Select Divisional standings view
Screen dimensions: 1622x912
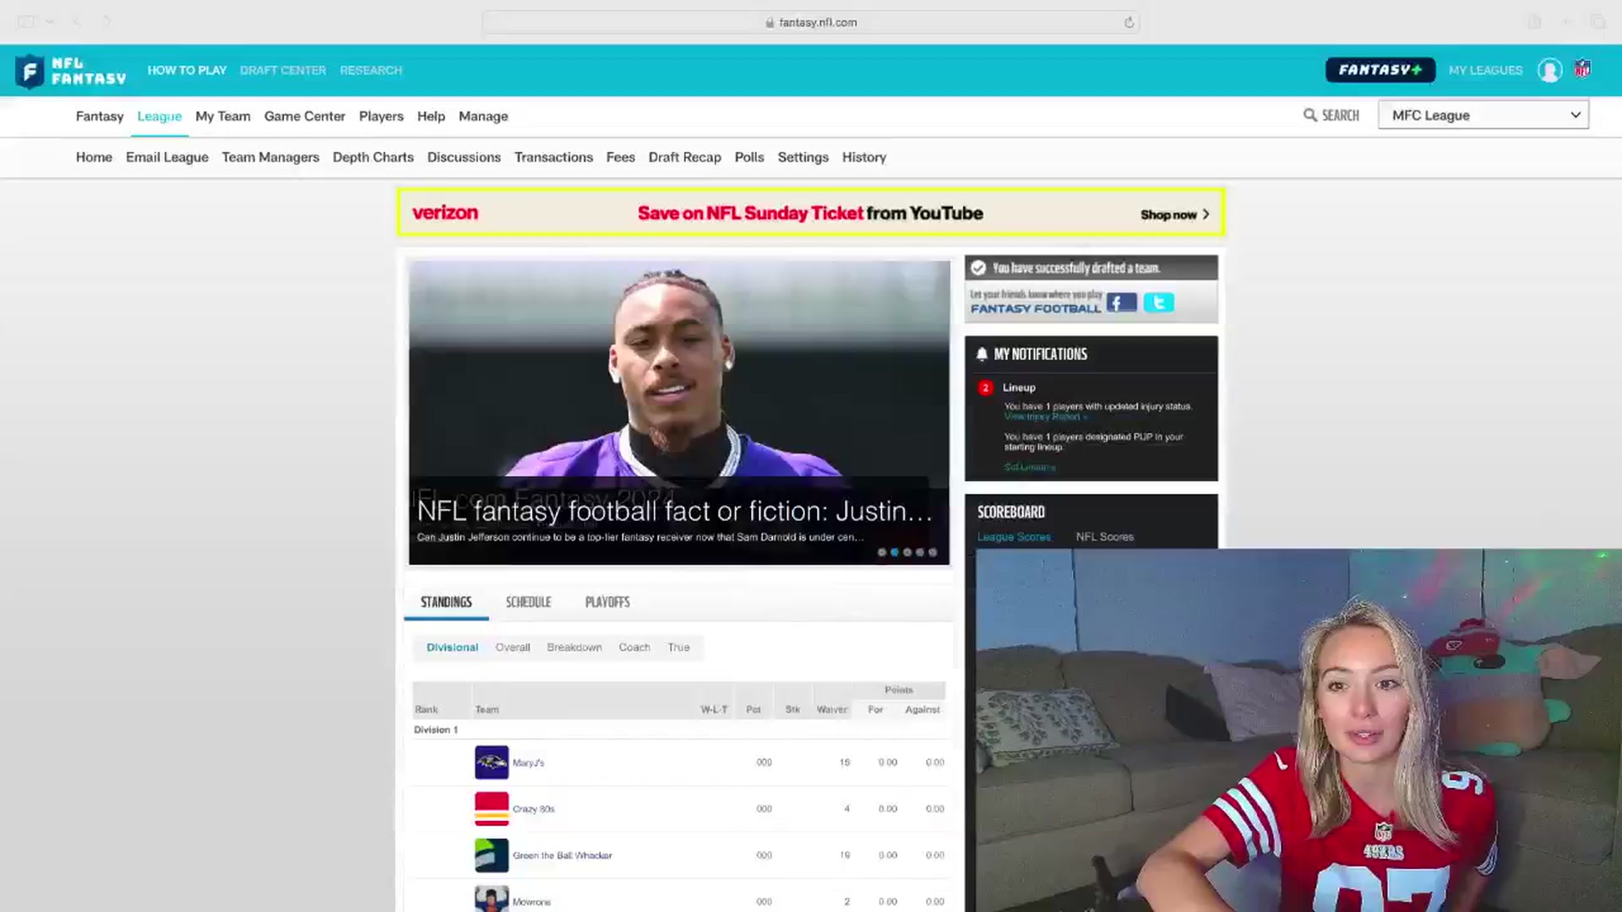(x=452, y=648)
